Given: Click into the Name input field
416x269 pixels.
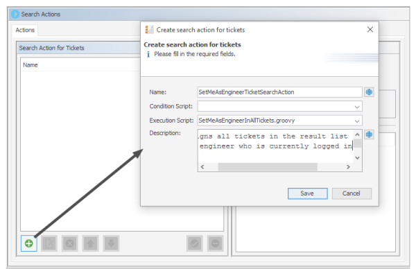Looking at the screenshot, I should [x=279, y=92].
